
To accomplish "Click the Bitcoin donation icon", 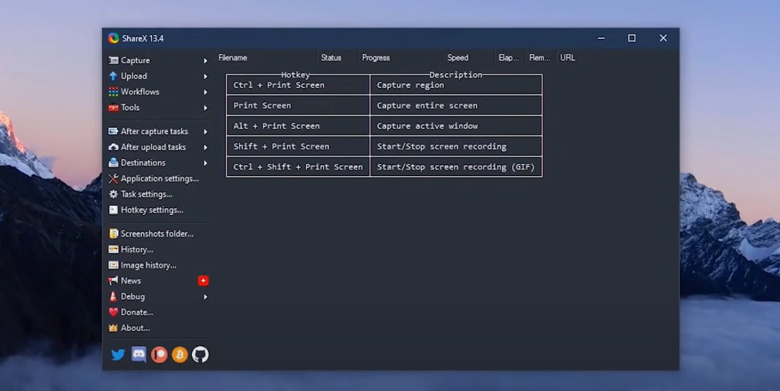I will (x=179, y=354).
